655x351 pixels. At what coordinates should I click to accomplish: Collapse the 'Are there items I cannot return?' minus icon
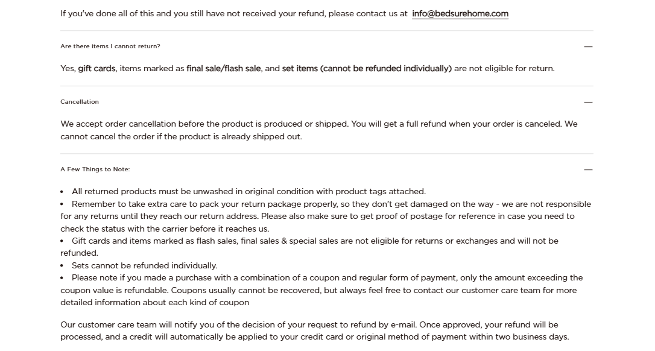coord(588,46)
